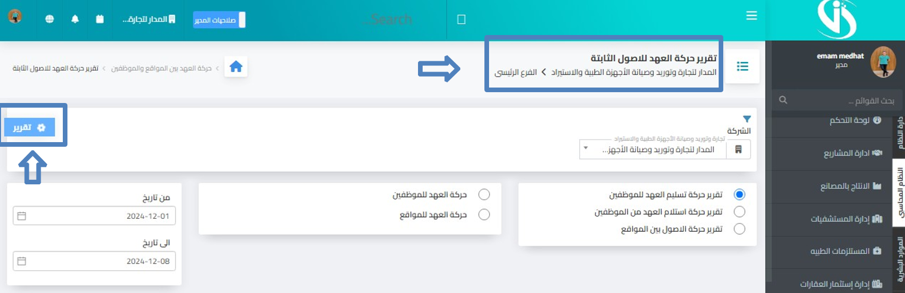Click the list view icon beside page title

742,66
